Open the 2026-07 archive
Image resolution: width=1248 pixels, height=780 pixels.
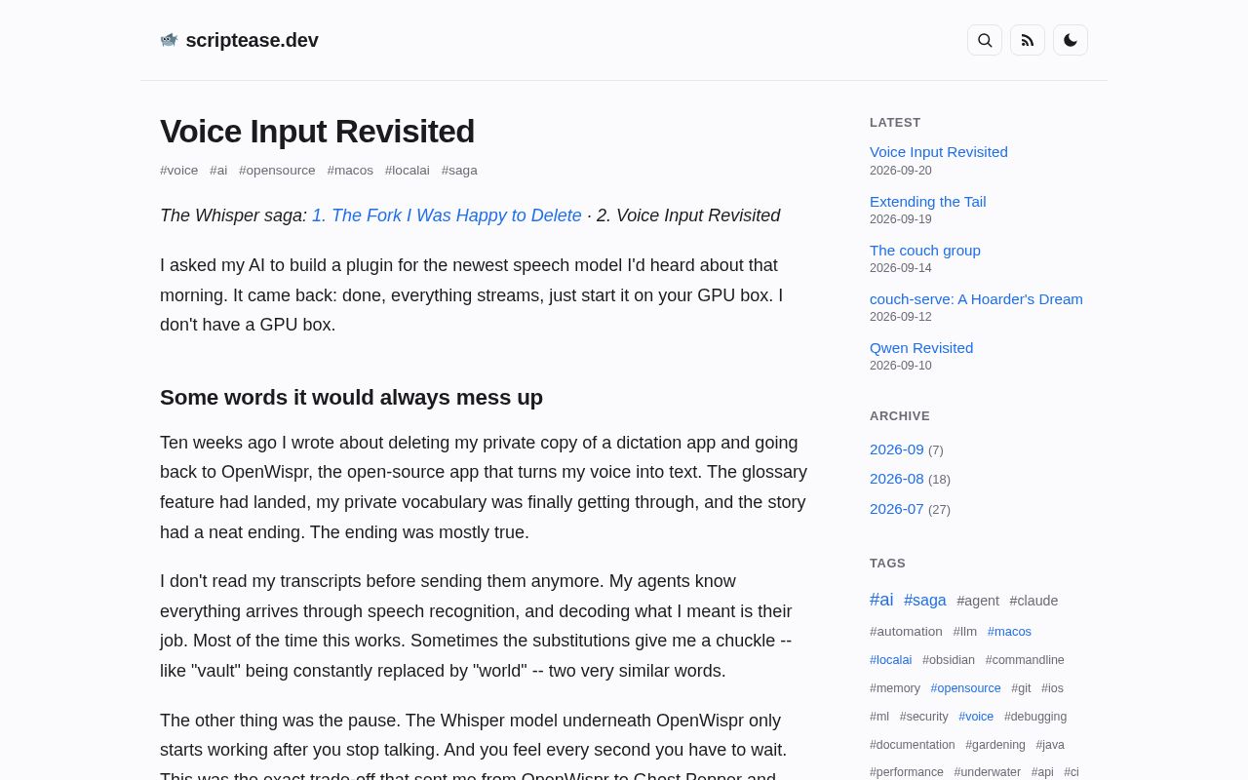click(897, 509)
